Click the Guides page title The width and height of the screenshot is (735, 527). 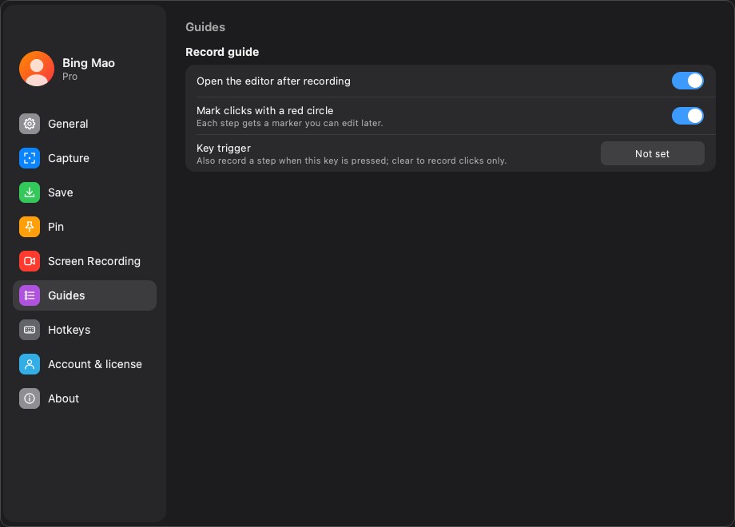(205, 27)
